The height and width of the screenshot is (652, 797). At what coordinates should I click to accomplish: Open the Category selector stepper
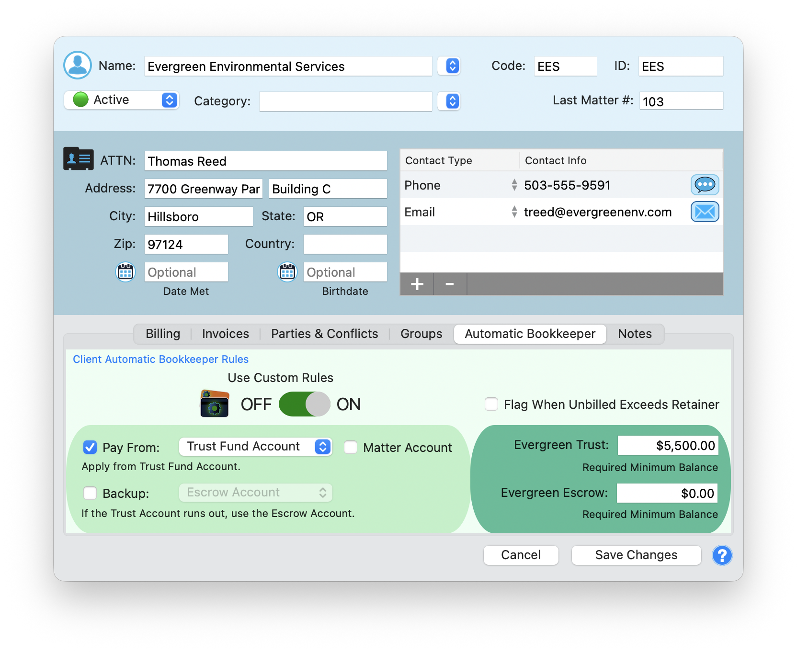[x=449, y=101]
